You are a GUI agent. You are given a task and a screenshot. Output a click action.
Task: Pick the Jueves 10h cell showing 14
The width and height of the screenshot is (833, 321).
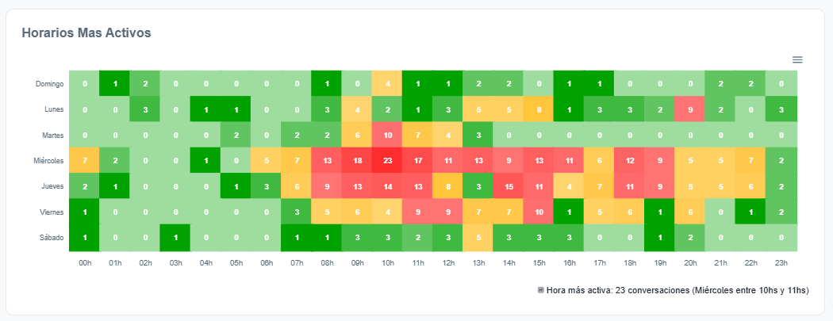tap(387, 186)
